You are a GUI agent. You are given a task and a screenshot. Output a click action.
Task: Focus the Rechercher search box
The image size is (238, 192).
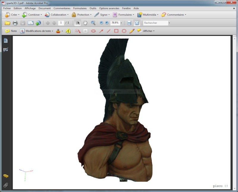click(x=156, y=23)
